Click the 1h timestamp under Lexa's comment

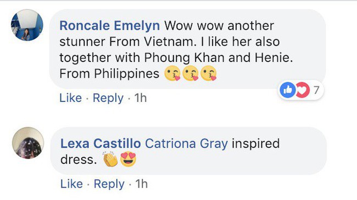point(141,184)
